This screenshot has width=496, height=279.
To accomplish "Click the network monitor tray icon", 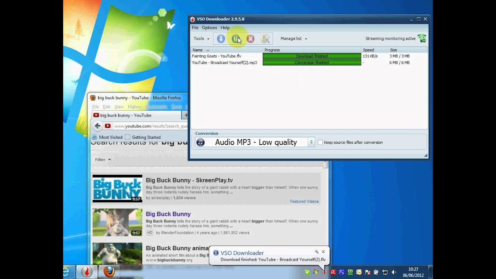I will pyautogui.click(x=385, y=272).
